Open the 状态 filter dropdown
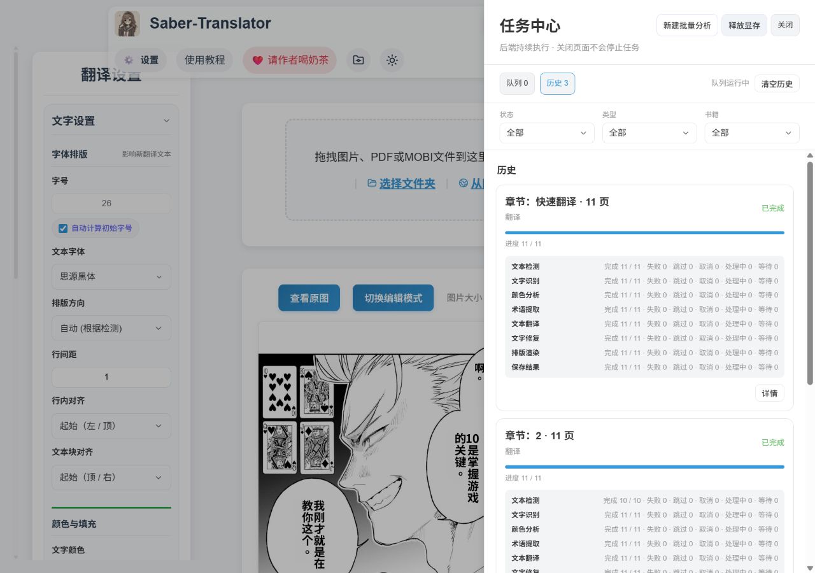815x573 pixels. 547,132
